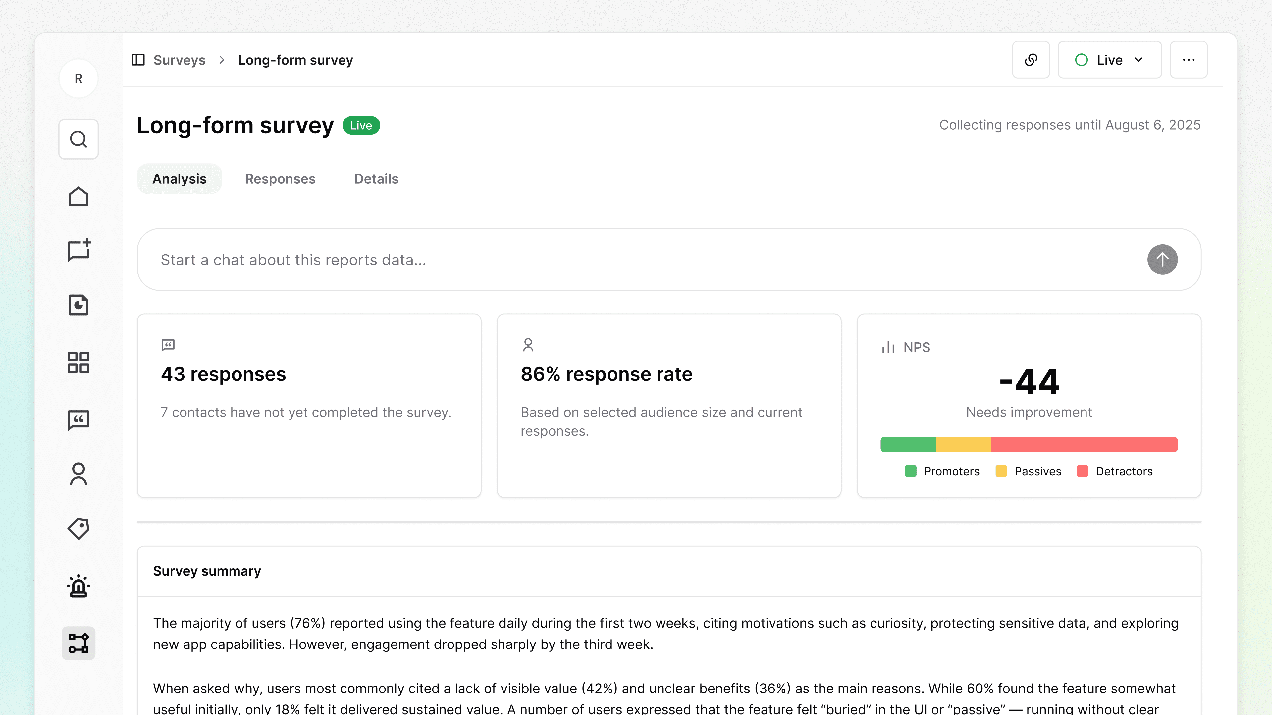Toggle the sidebar panel icon beside Surveys

[138, 60]
